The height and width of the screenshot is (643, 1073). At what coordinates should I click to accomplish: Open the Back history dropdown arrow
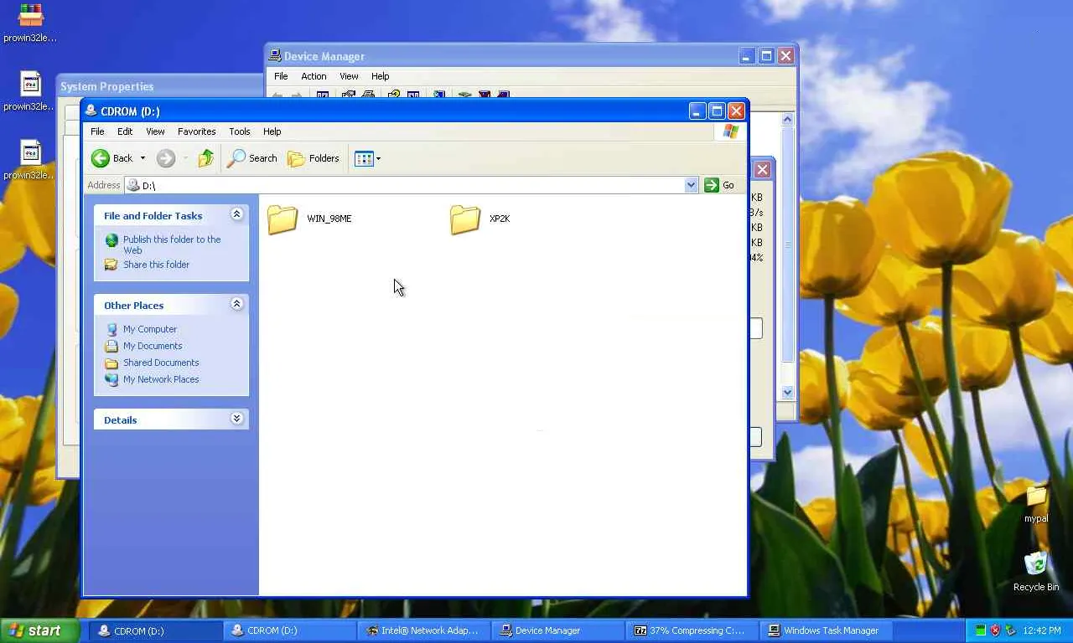(143, 158)
